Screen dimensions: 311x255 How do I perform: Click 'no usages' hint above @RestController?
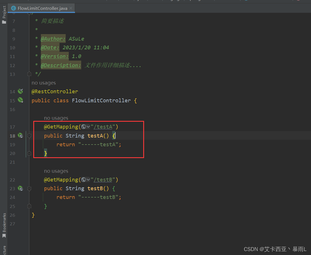(44, 83)
